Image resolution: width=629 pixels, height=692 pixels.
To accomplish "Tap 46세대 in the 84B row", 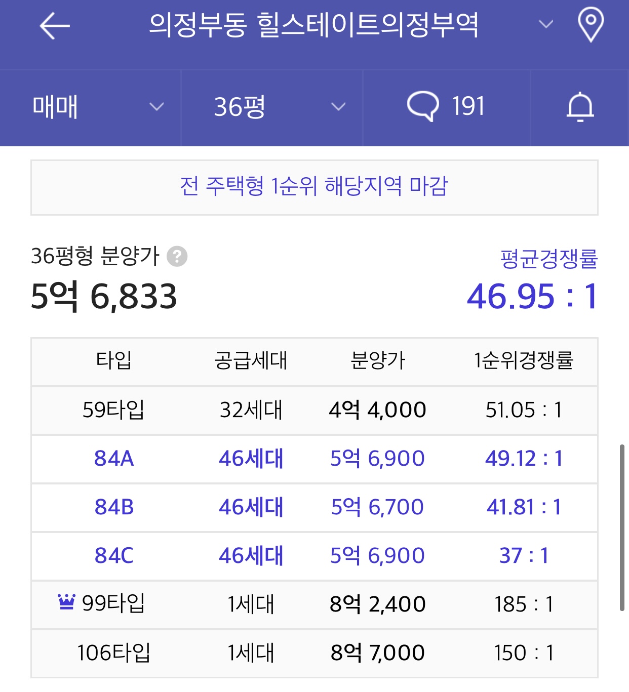I will [x=251, y=507].
